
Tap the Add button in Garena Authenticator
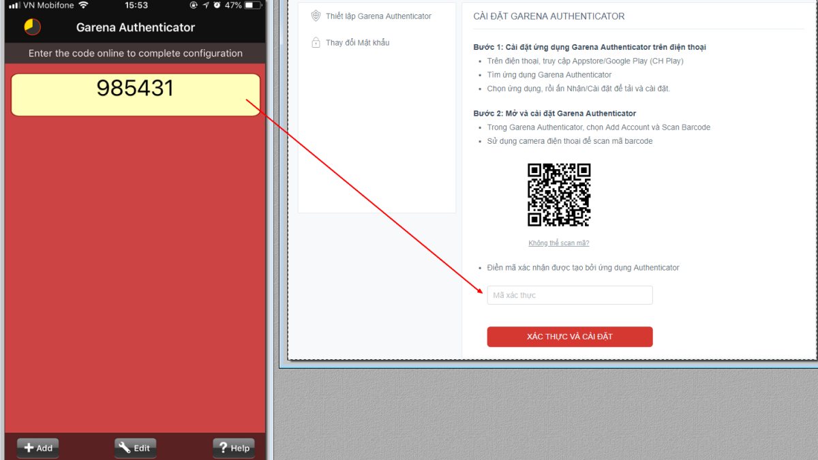coord(37,448)
